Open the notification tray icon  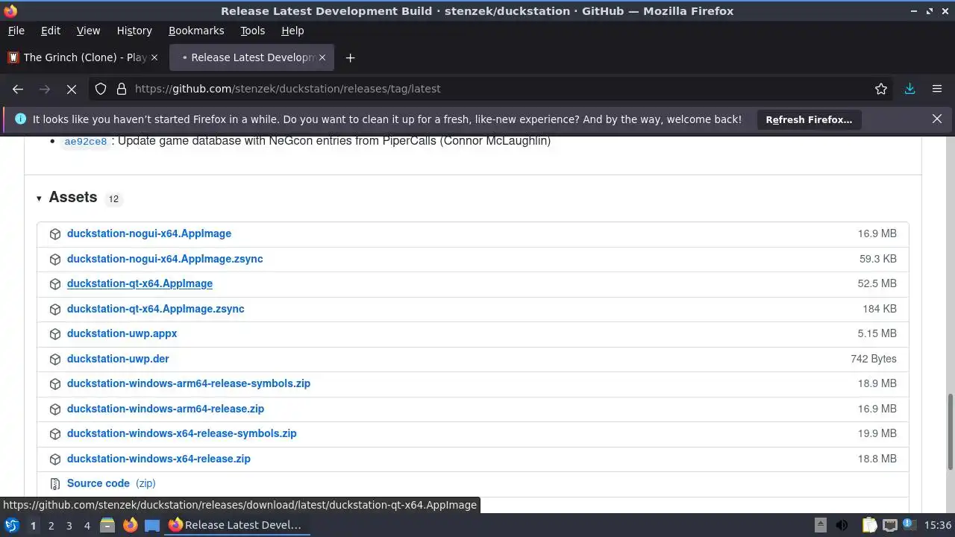pyautogui.click(x=909, y=525)
